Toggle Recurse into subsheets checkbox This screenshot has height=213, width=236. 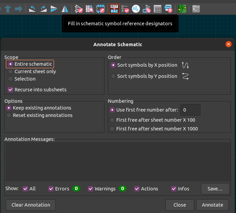pyautogui.click(x=37, y=90)
